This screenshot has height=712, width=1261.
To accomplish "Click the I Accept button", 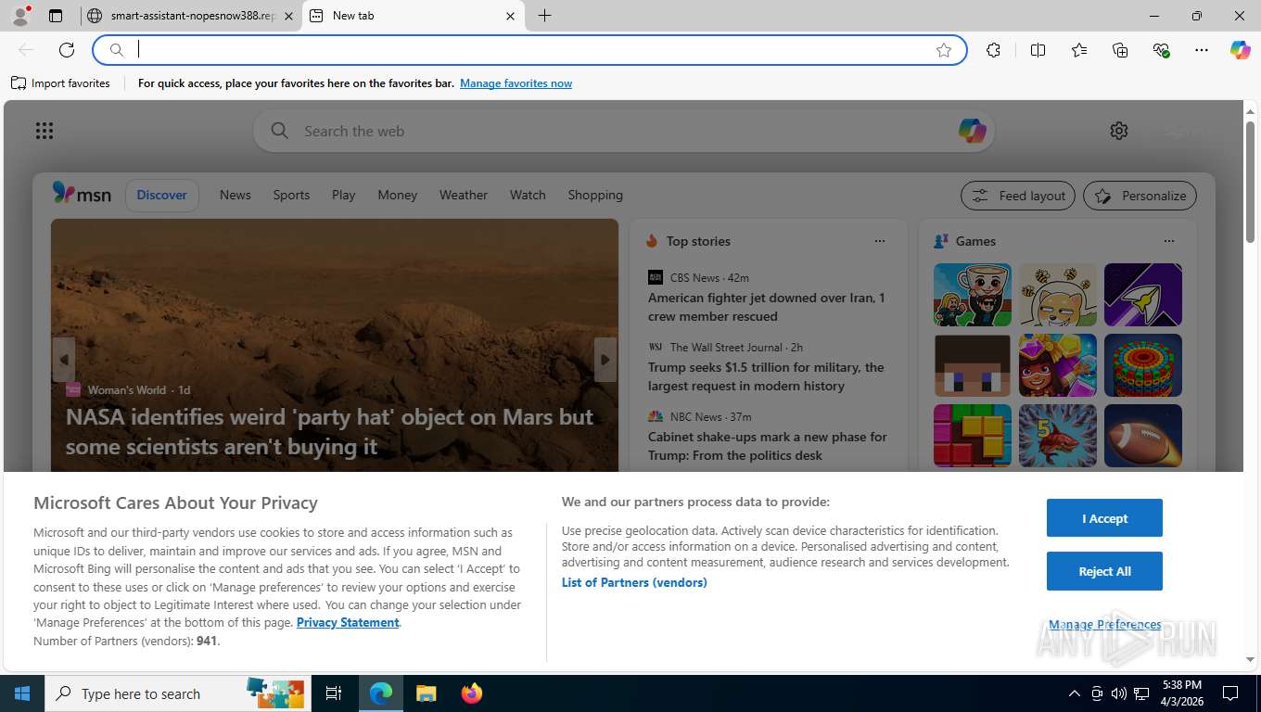I will tap(1104, 518).
